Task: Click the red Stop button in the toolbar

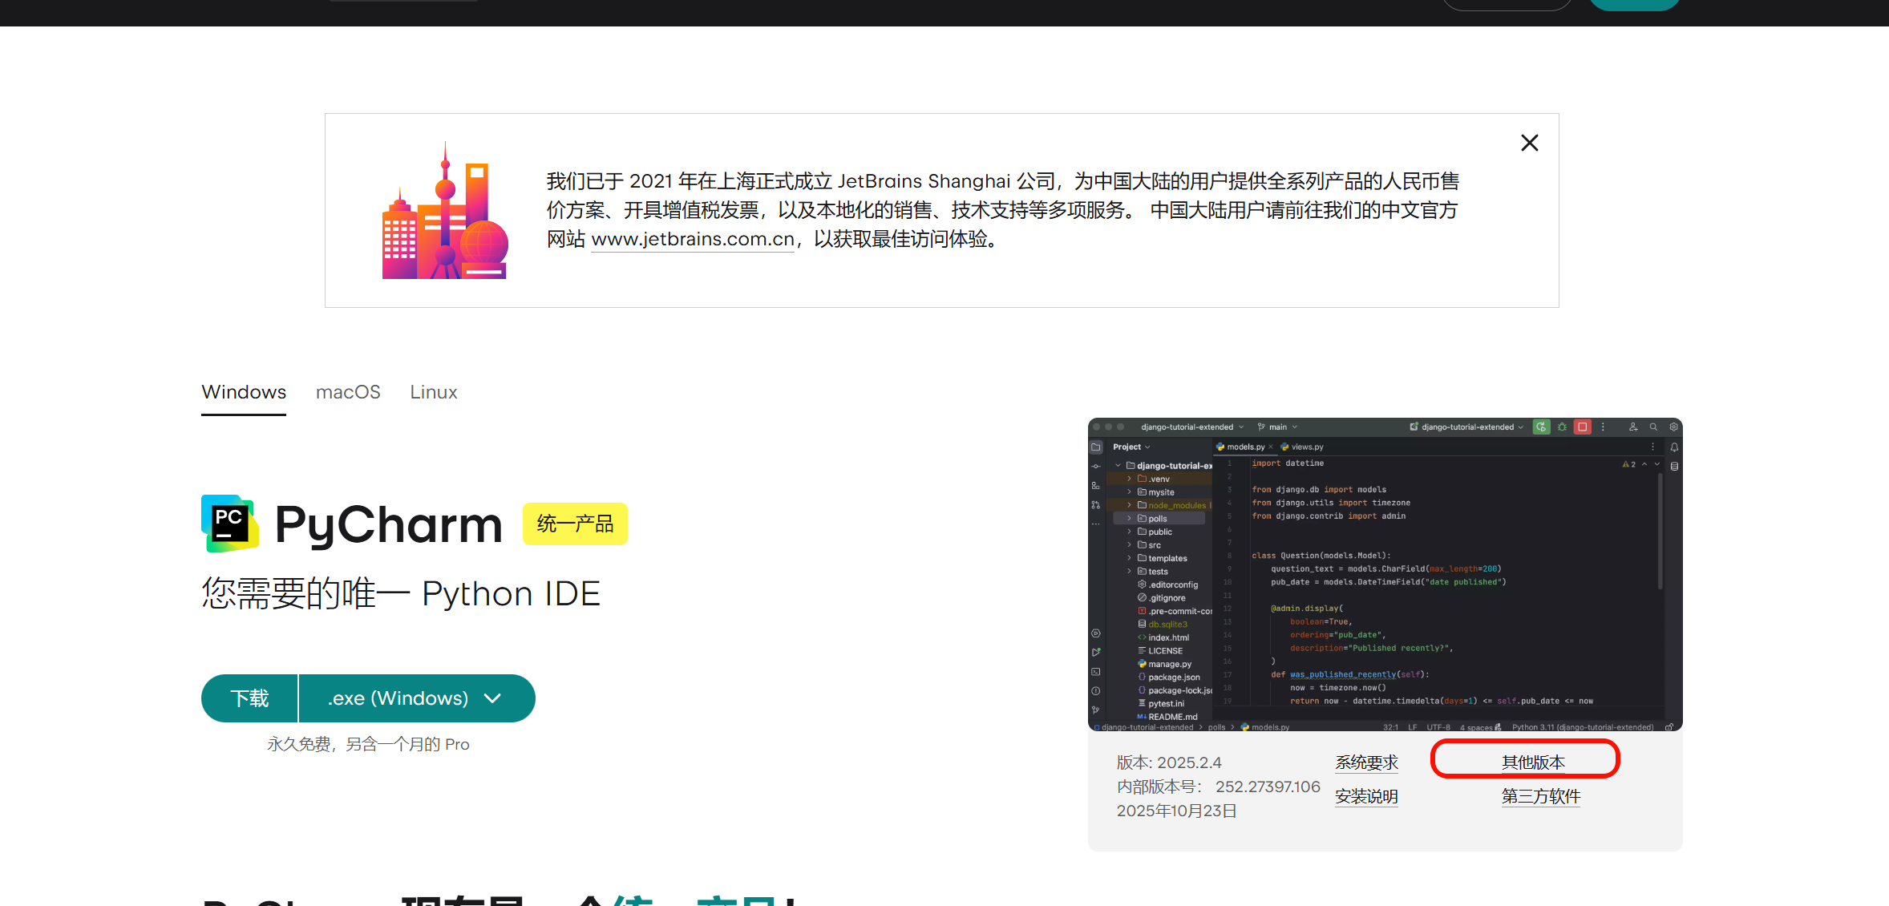Action: [x=1582, y=427]
